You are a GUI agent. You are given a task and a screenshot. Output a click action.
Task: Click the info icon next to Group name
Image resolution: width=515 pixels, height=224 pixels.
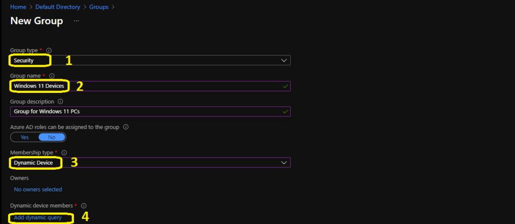pyautogui.click(x=52, y=76)
